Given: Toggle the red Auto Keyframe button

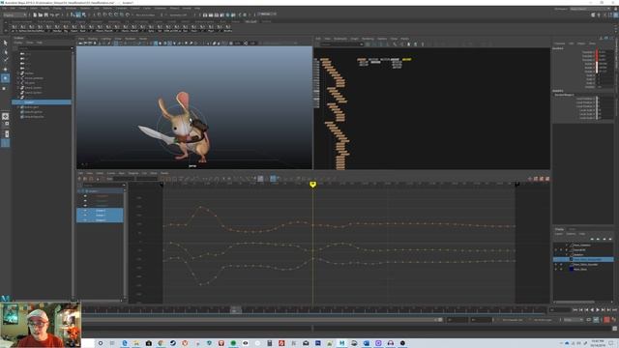Looking at the screenshot, I should click(x=606, y=320).
